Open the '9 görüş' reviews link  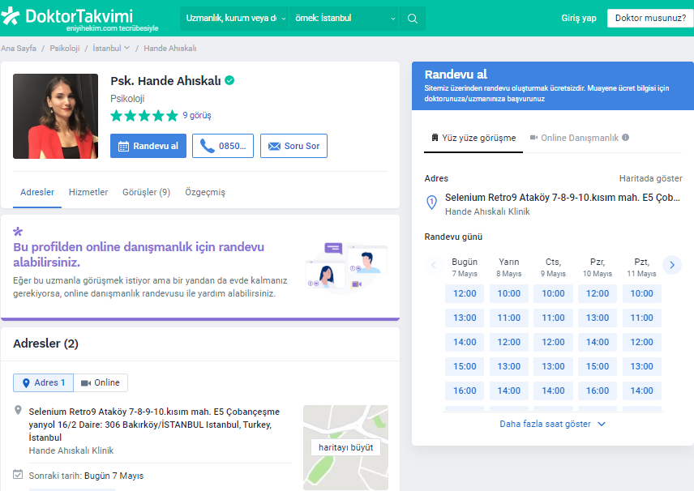[197, 115]
